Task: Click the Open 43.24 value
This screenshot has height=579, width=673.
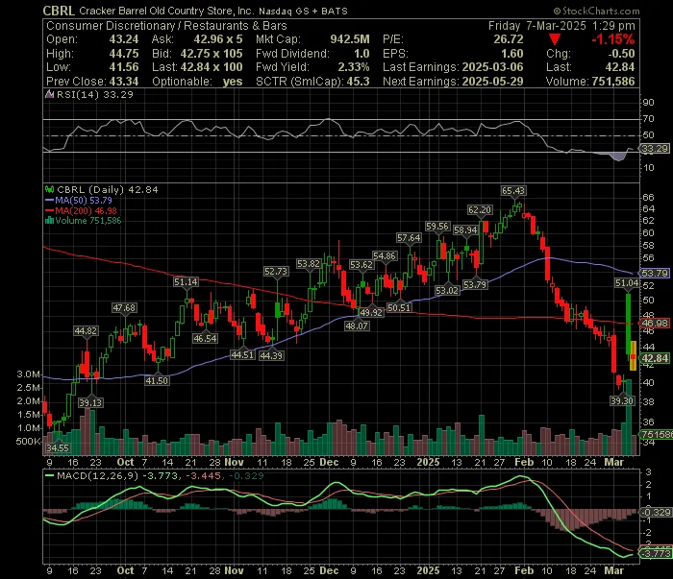Action: tap(124, 39)
